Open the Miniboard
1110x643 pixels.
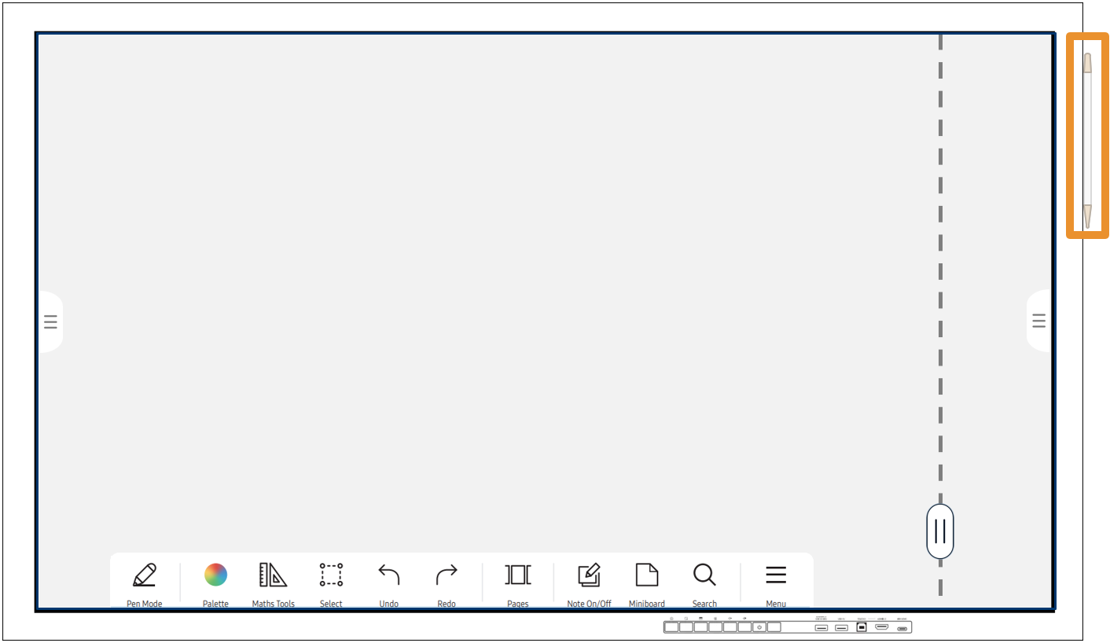click(646, 575)
